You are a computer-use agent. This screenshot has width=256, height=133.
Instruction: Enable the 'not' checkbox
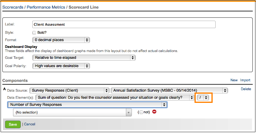tap(141, 112)
